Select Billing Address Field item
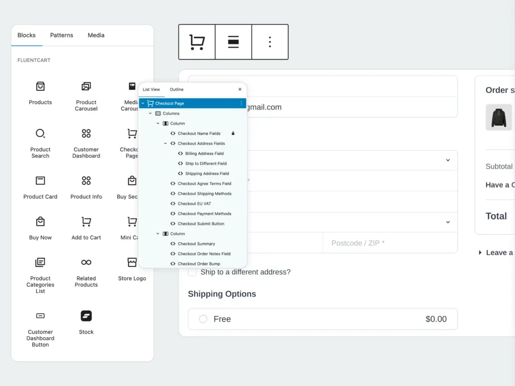This screenshot has width=515, height=386. click(193, 153)
